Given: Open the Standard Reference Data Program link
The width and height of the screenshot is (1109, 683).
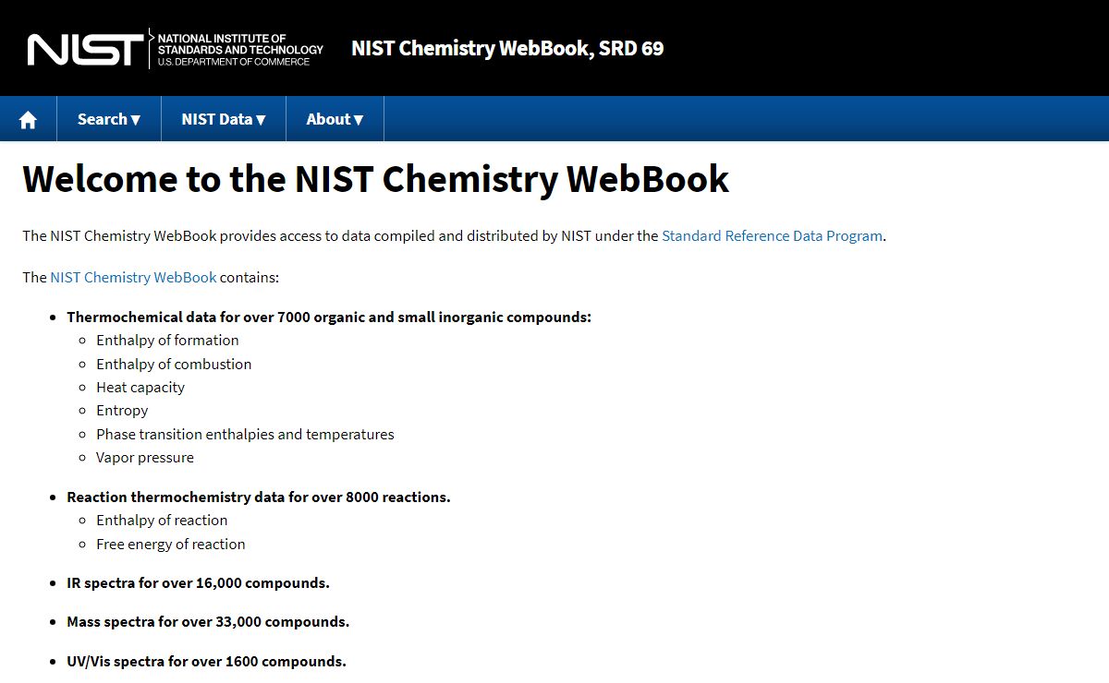Looking at the screenshot, I should 772,235.
